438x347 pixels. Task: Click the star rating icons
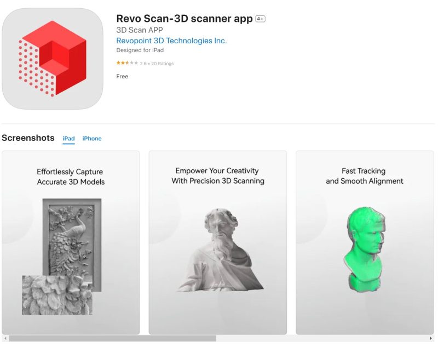[127, 63]
